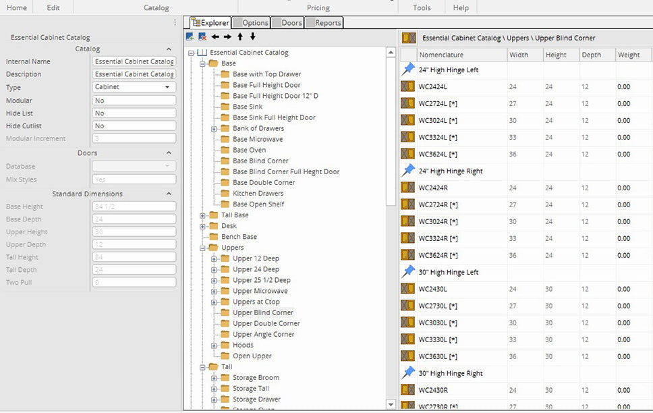This screenshot has width=653, height=413.
Task: Open the Reports tab
Action: (324, 23)
